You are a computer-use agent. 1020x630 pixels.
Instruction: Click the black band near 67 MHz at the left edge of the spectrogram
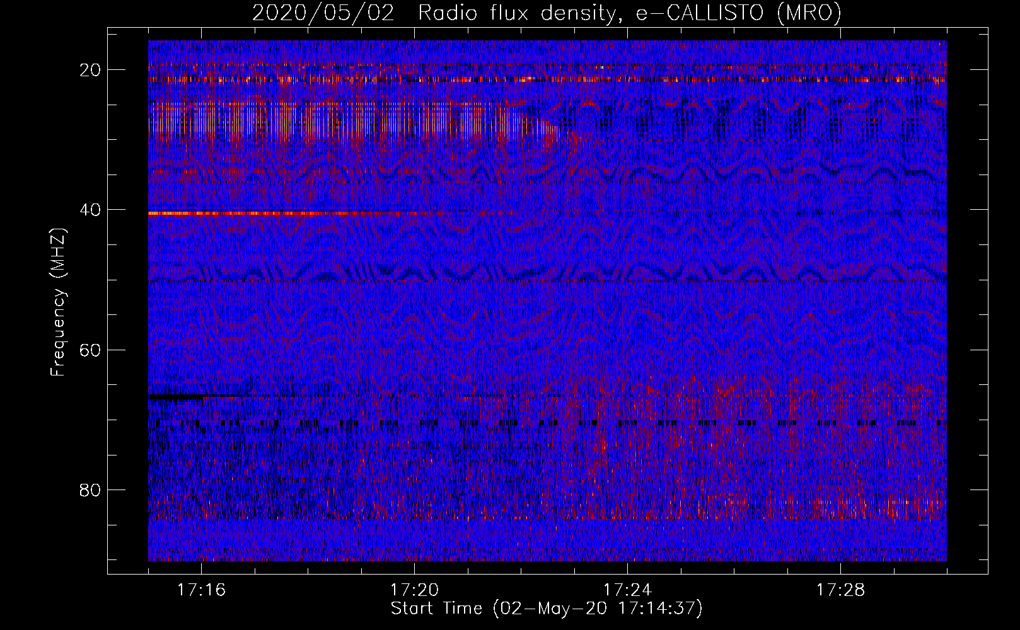click(x=177, y=397)
